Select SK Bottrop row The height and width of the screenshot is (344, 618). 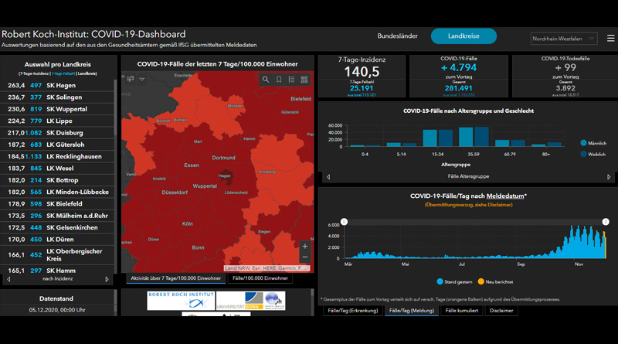point(57,180)
